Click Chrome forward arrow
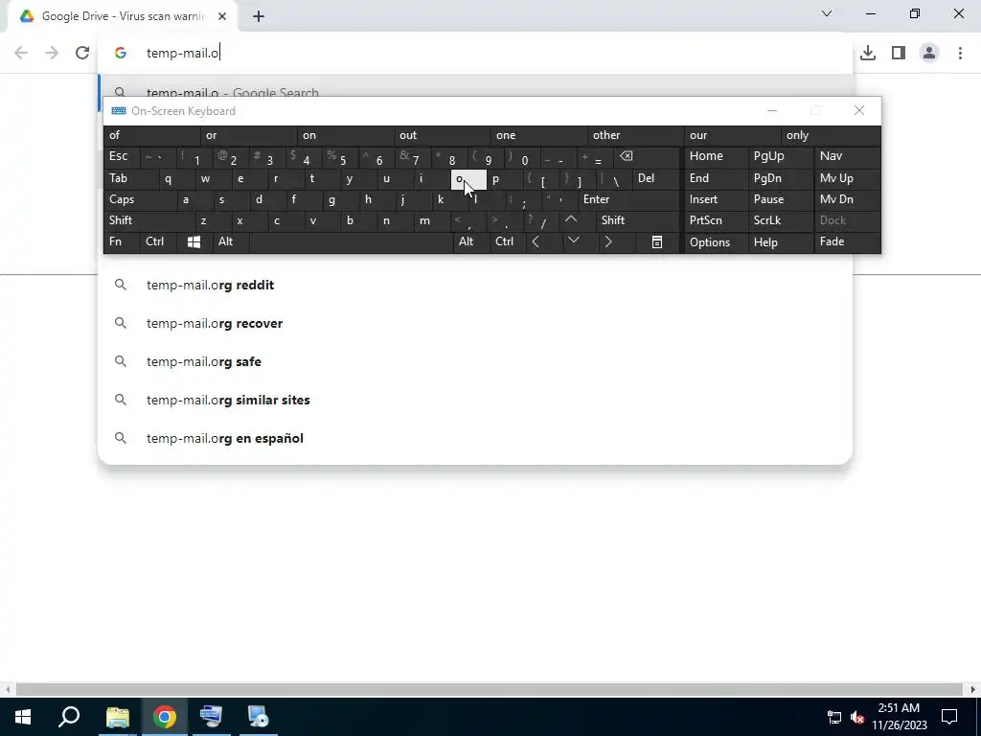 (x=52, y=53)
